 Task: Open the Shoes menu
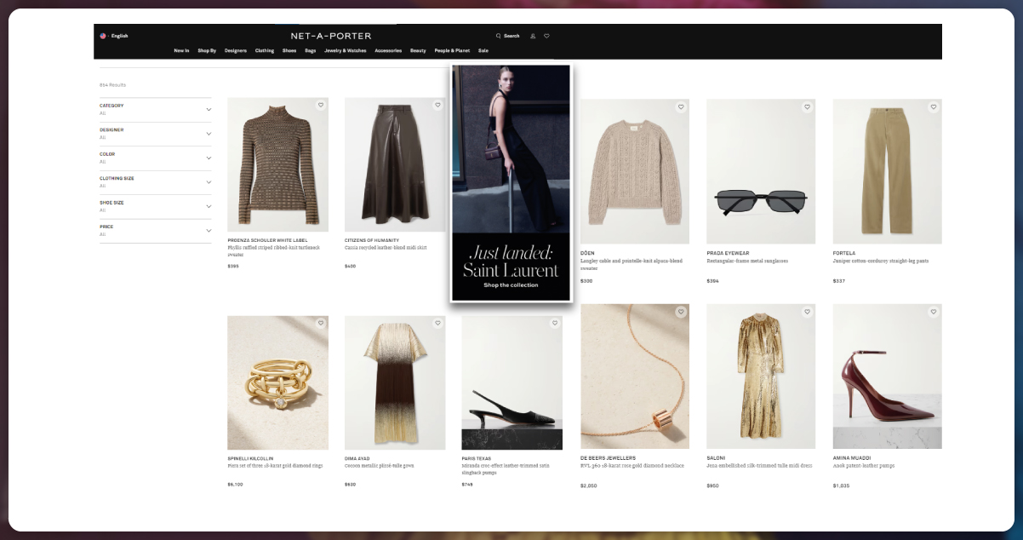point(289,50)
